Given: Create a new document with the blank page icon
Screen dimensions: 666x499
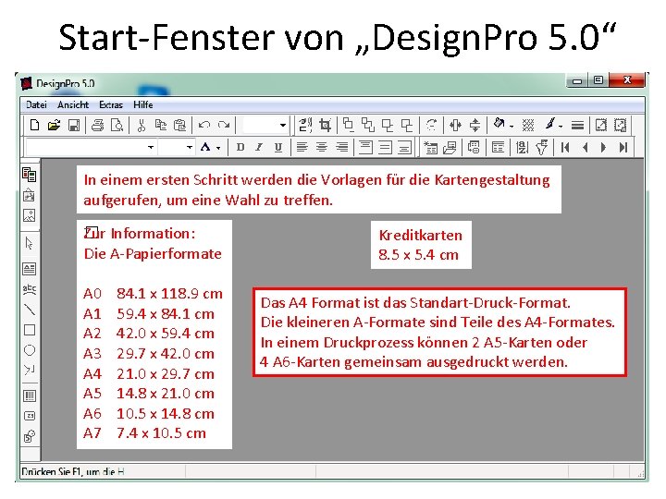Looking at the screenshot, I should click(x=34, y=125).
